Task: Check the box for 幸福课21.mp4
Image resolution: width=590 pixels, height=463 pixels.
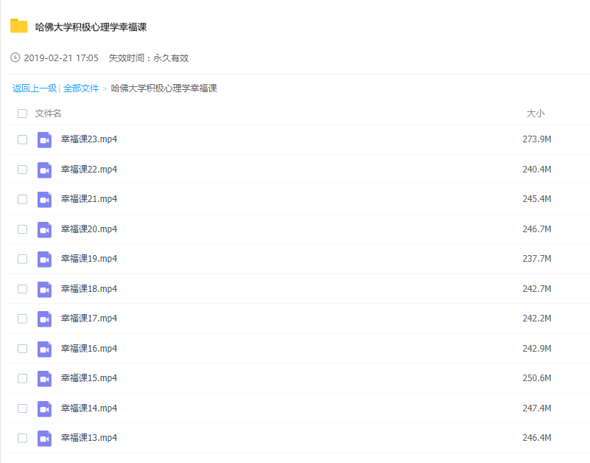Action: [x=23, y=199]
